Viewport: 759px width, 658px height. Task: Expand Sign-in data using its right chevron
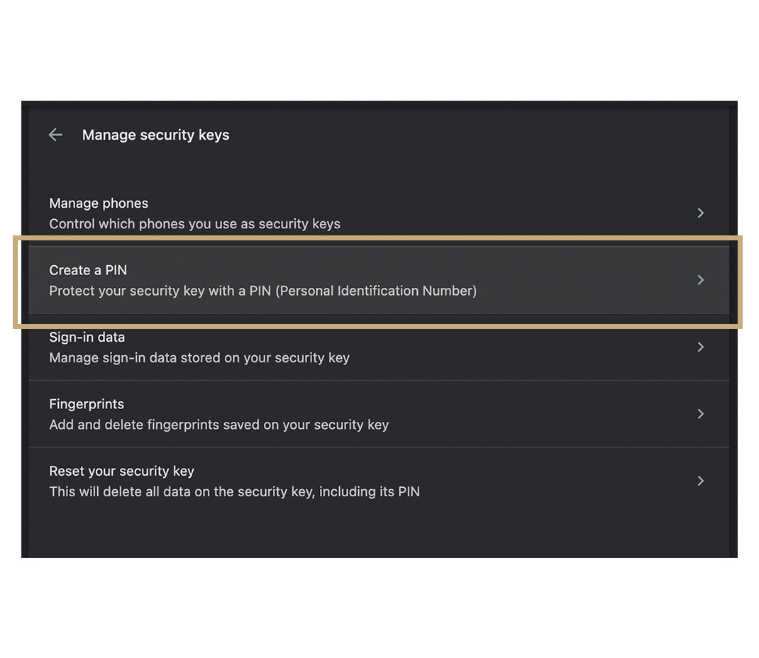coord(700,347)
